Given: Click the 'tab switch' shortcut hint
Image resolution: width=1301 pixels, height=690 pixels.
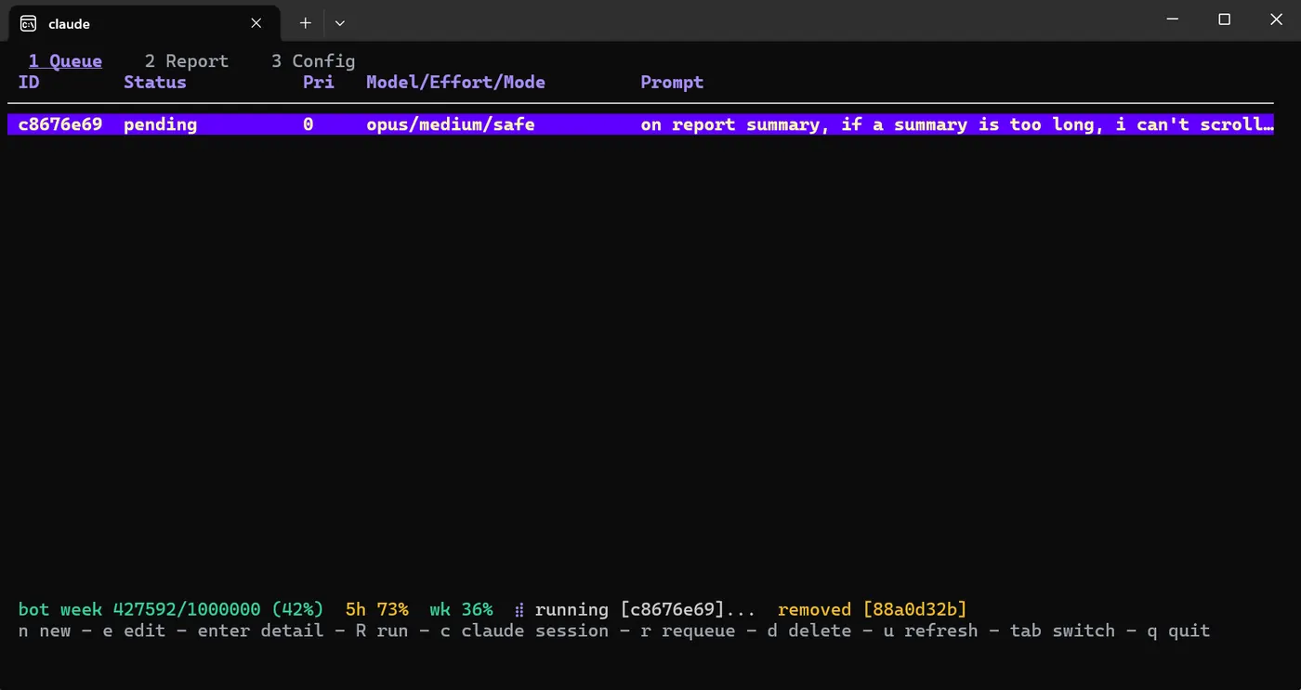Looking at the screenshot, I should coord(1062,631).
